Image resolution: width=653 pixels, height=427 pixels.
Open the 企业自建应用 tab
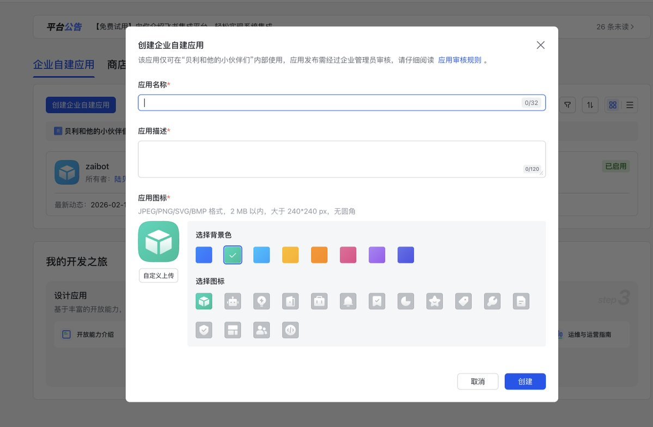(x=64, y=65)
